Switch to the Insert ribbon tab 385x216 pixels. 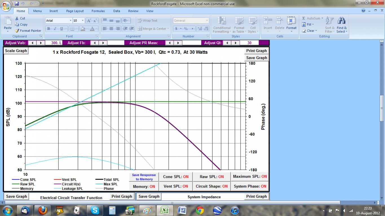coord(54,11)
